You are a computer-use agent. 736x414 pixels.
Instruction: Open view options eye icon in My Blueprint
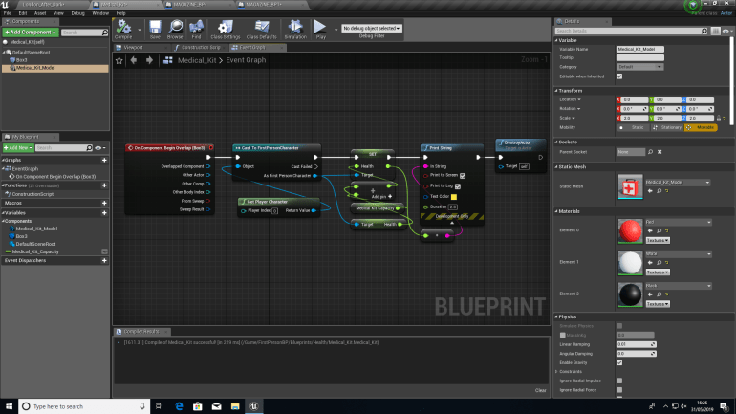point(99,148)
